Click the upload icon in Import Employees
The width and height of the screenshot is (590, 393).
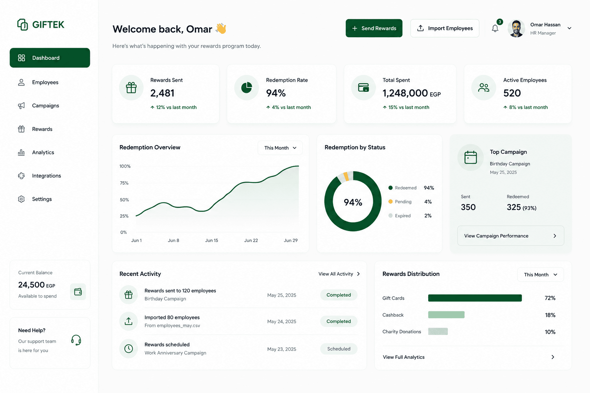[421, 28]
